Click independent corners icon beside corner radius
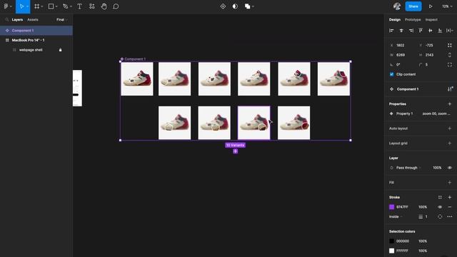 point(450,65)
